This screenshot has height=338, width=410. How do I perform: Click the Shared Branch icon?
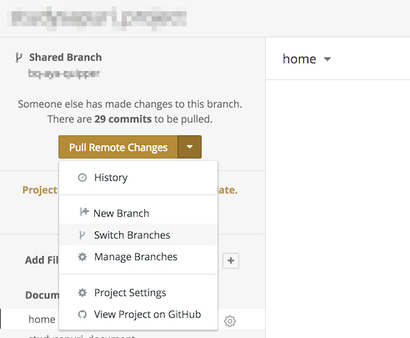pos(18,58)
